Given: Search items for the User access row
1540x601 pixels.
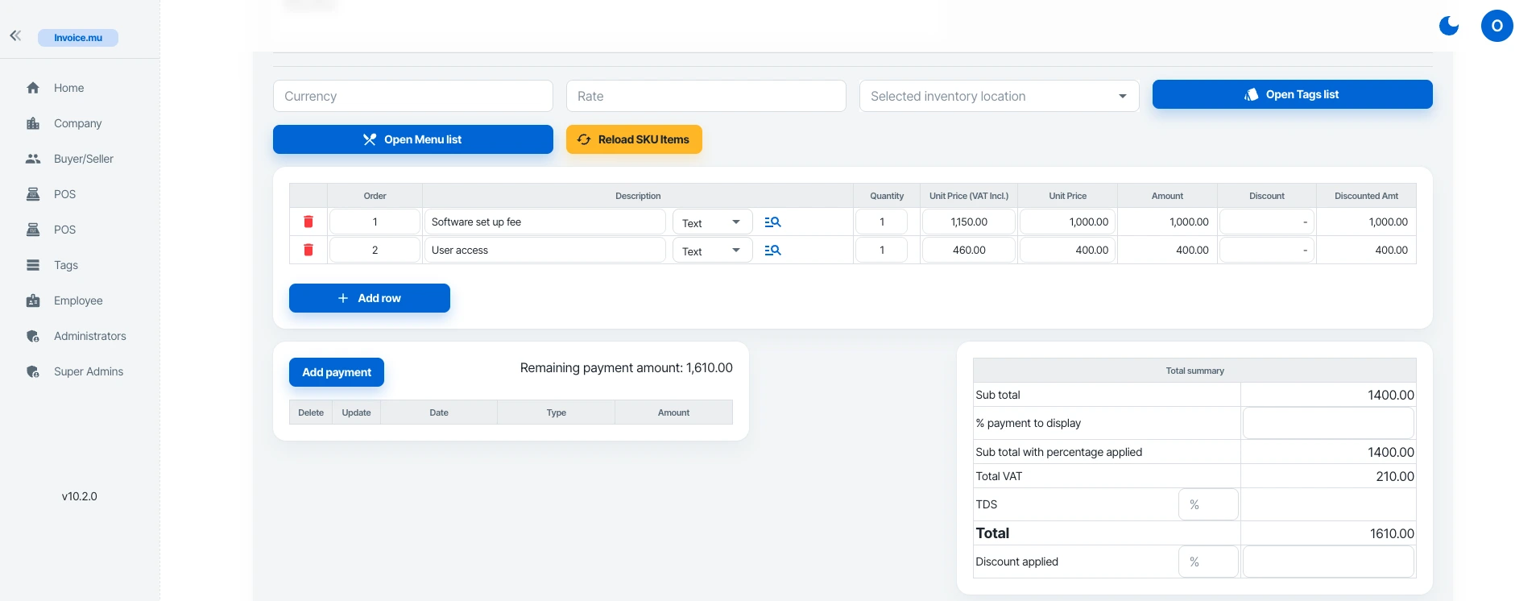Looking at the screenshot, I should coord(772,250).
